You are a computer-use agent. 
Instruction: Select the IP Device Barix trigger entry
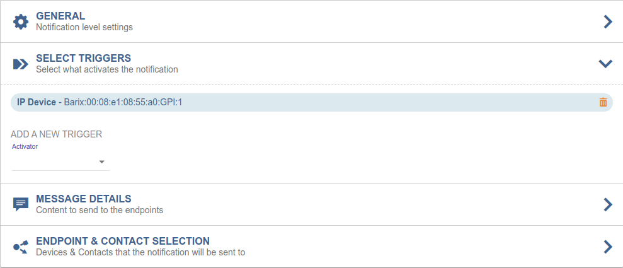(100, 102)
